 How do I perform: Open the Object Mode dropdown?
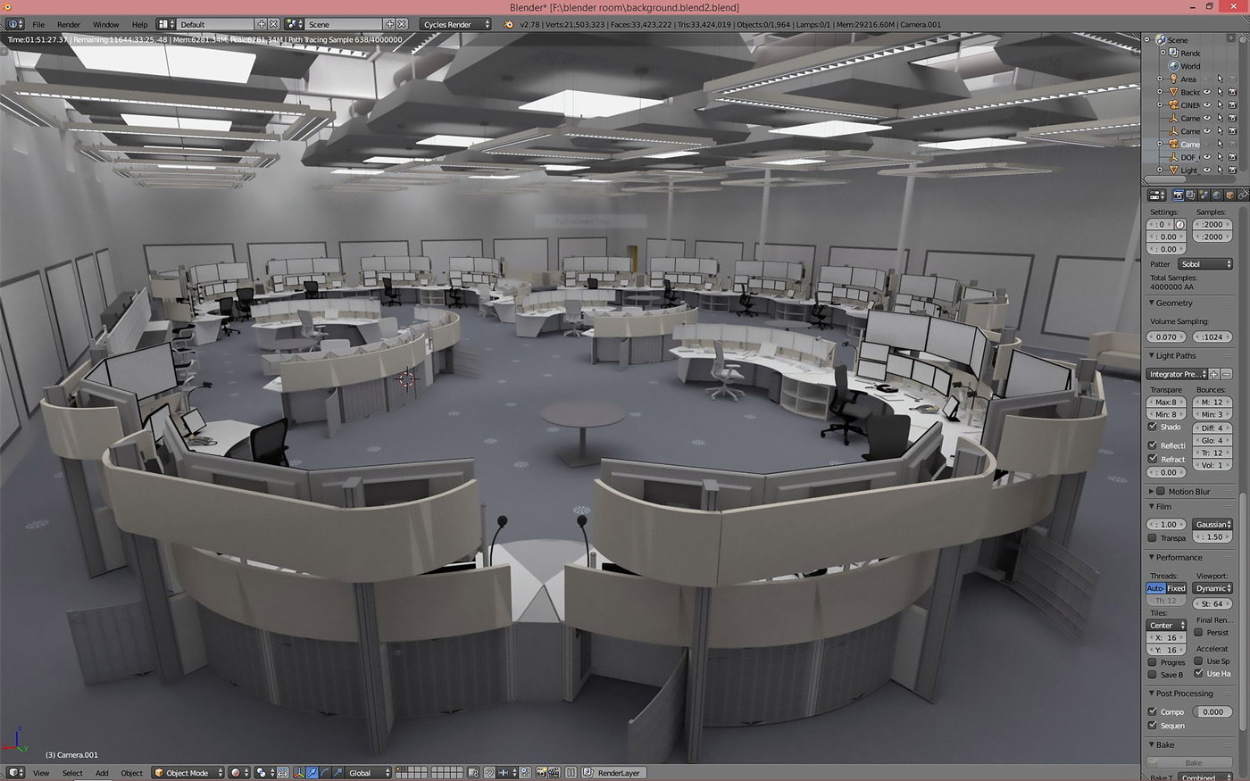coord(187,773)
